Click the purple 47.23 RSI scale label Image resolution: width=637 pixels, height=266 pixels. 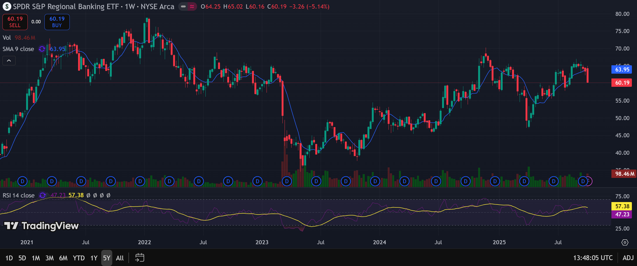click(x=622, y=214)
